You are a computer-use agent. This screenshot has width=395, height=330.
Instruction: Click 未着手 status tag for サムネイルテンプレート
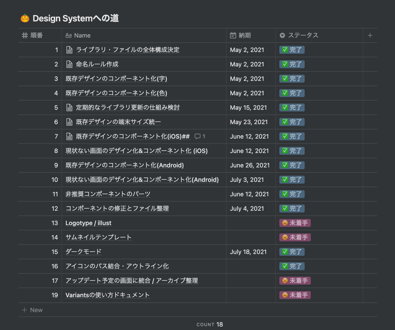pyautogui.click(x=295, y=237)
